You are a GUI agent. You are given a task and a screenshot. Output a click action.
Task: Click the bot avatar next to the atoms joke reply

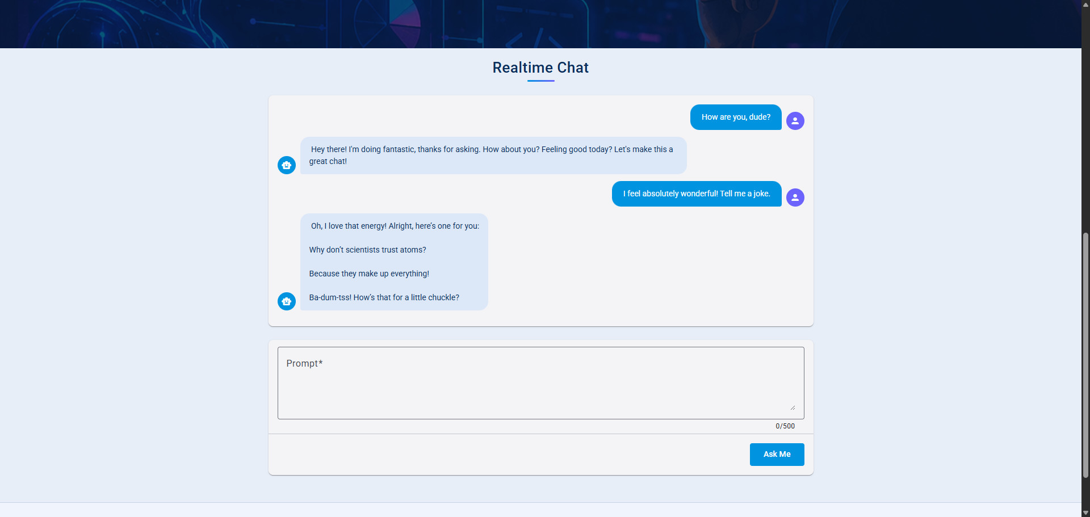click(287, 301)
